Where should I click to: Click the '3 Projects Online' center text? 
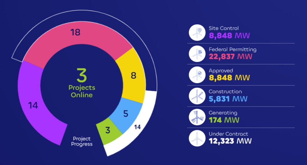[82, 83]
